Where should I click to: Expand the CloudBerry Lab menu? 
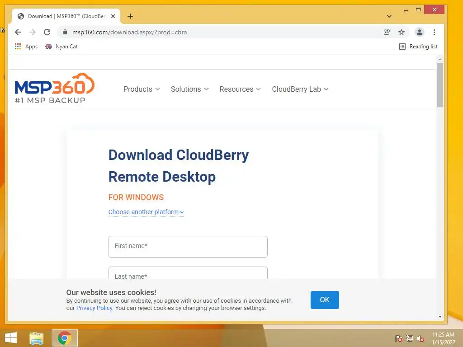(300, 89)
